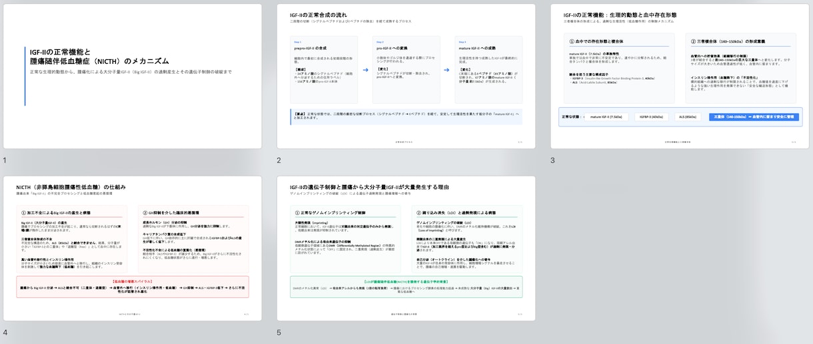Click the blue '三量体（140-150kDa）' result chip

[x=754, y=117]
